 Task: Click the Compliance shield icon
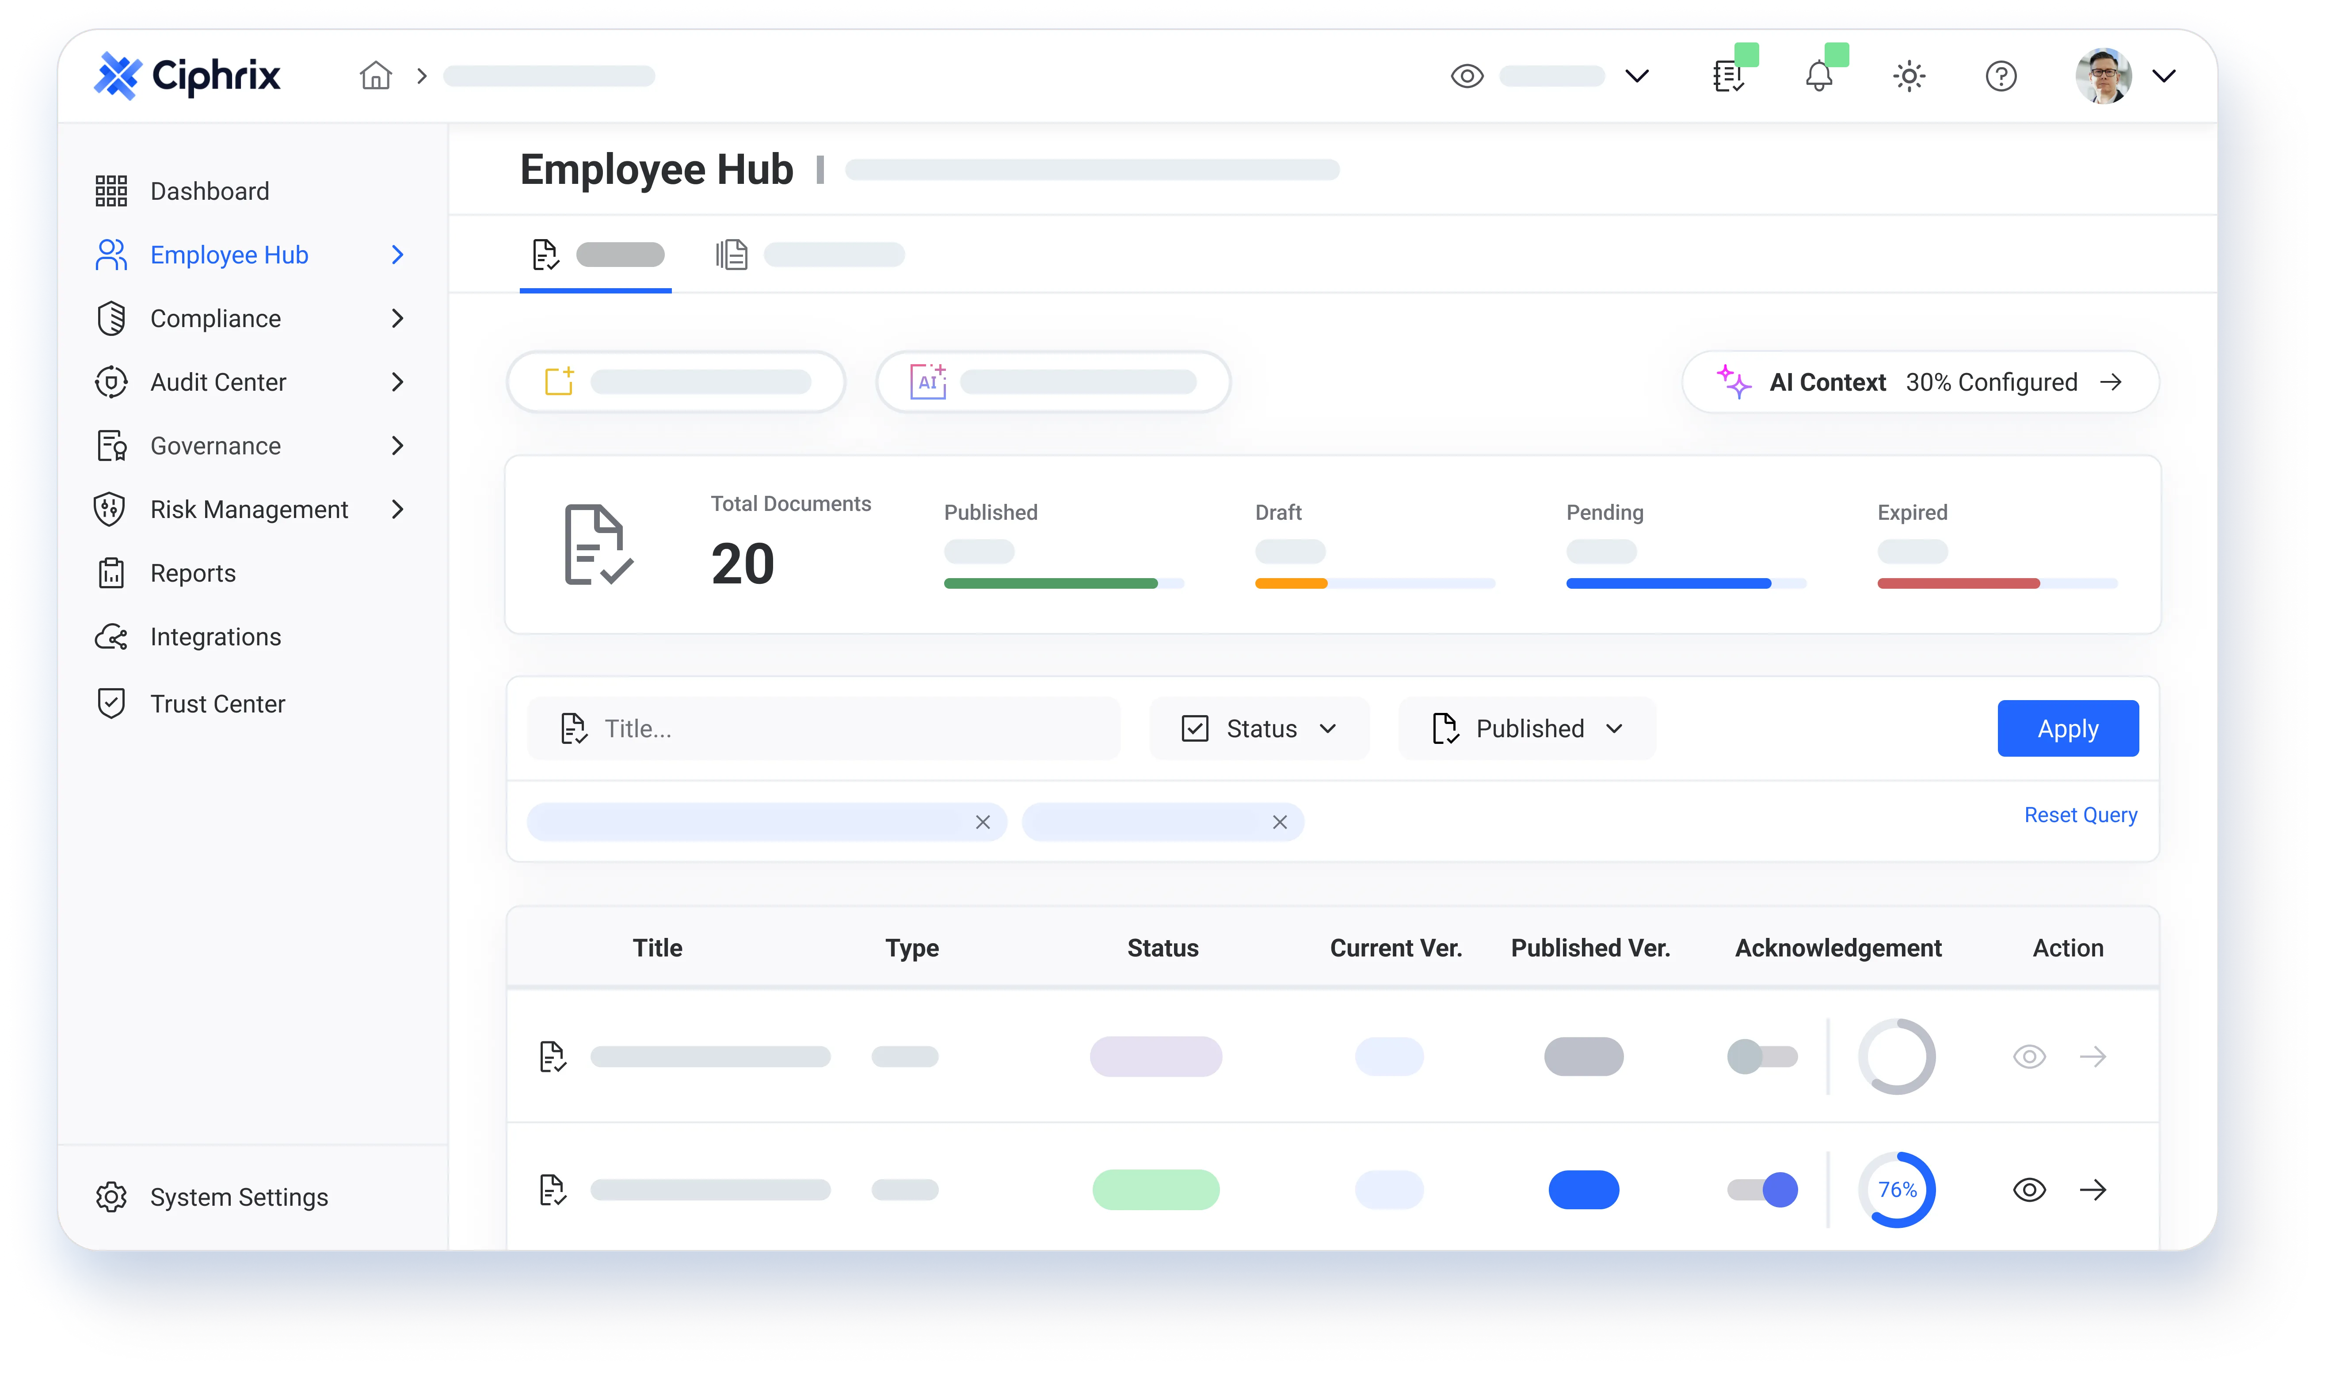[x=111, y=318]
